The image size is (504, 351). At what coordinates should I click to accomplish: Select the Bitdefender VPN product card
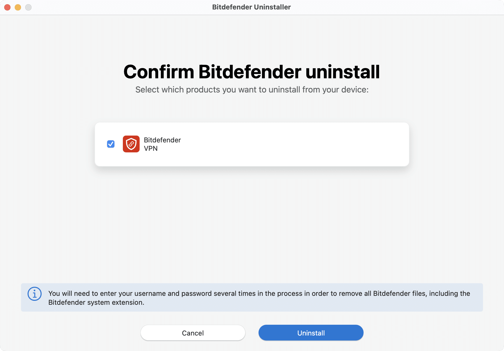(252, 144)
